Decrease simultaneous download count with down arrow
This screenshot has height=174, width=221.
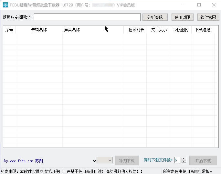tap(184, 161)
